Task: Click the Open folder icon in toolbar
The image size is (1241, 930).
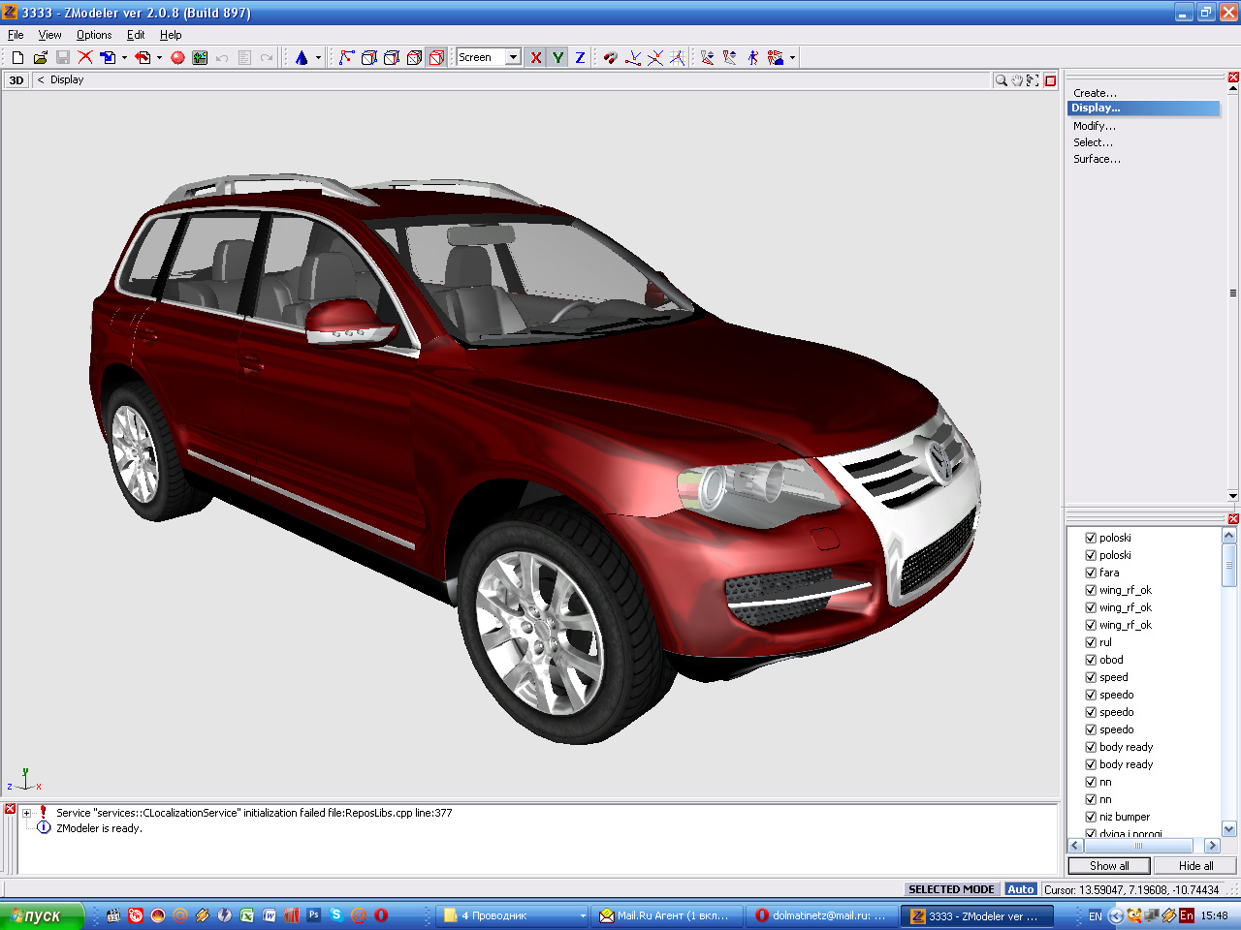Action: [x=40, y=58]
